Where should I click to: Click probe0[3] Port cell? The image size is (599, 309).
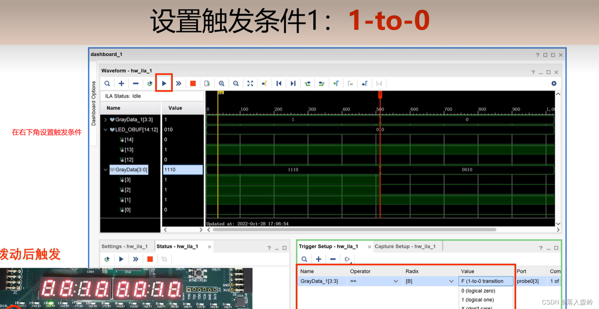pyautogui.click(x=528, y=281)
